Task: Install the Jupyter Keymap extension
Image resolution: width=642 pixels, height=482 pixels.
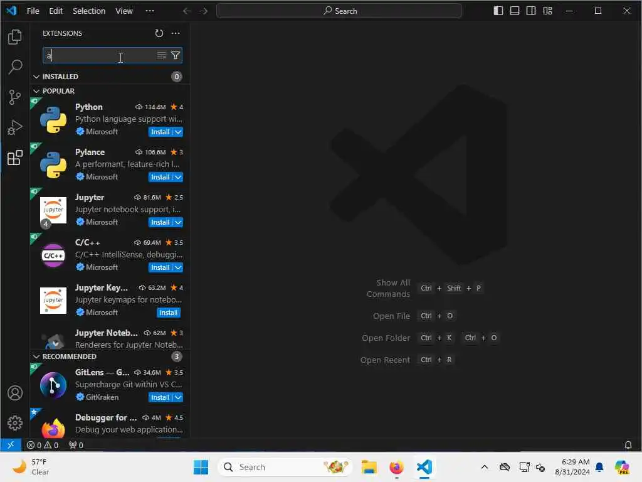Action: [x=168, y=313]
